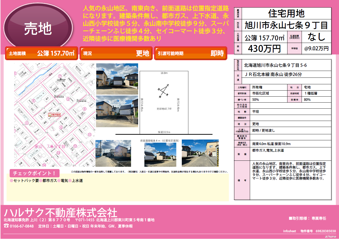Click the circled 7 block number on the map

(x=60, y=76)
